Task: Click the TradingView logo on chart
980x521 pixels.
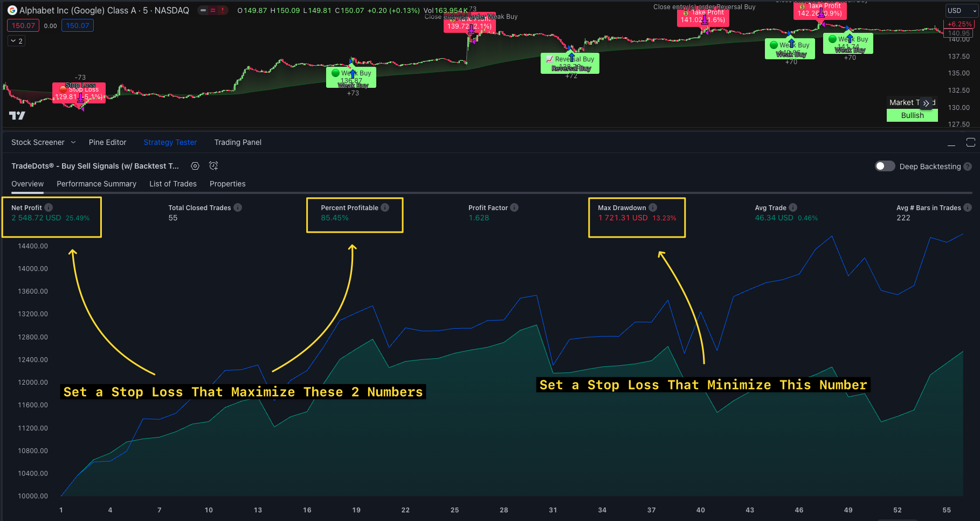Action: pyautogui.click(x=17, y=115)
